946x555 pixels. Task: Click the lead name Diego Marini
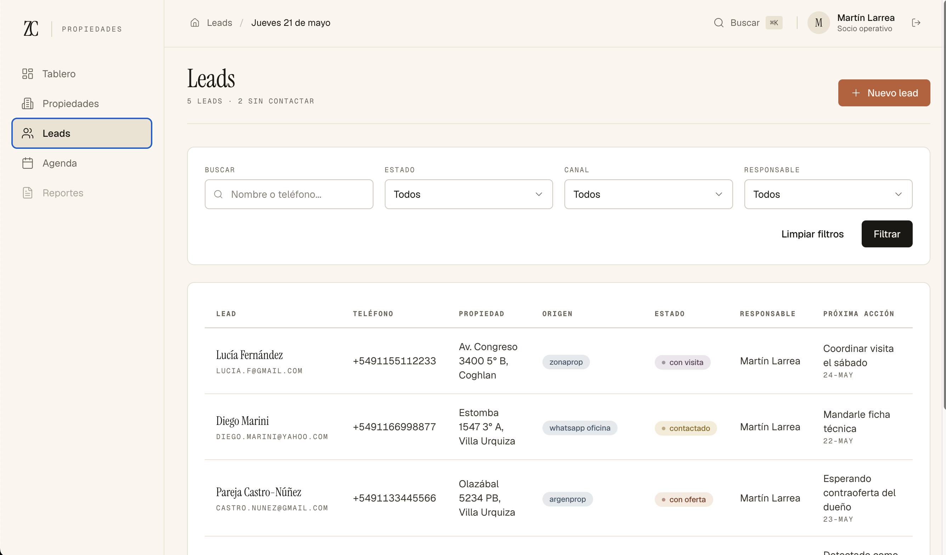(x=242, y=421)
